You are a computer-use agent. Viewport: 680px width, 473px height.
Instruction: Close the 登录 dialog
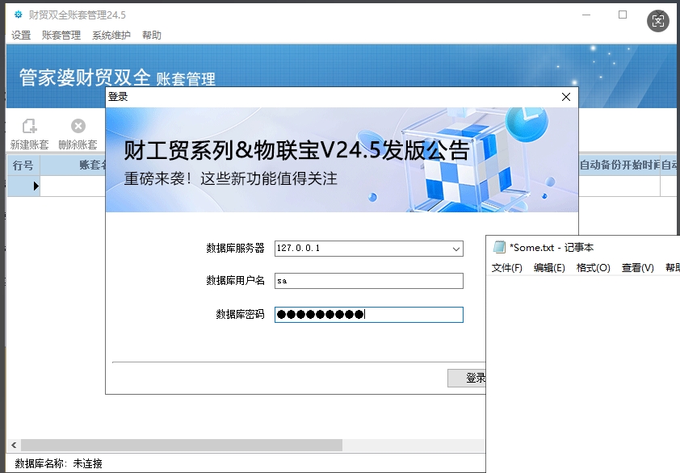pyautogui.click(x=566, y=97)
